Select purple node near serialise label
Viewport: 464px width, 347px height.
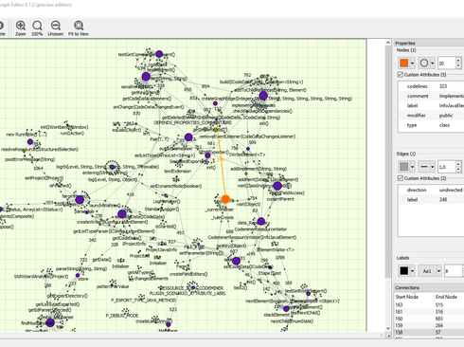click(x=146, y=76)
